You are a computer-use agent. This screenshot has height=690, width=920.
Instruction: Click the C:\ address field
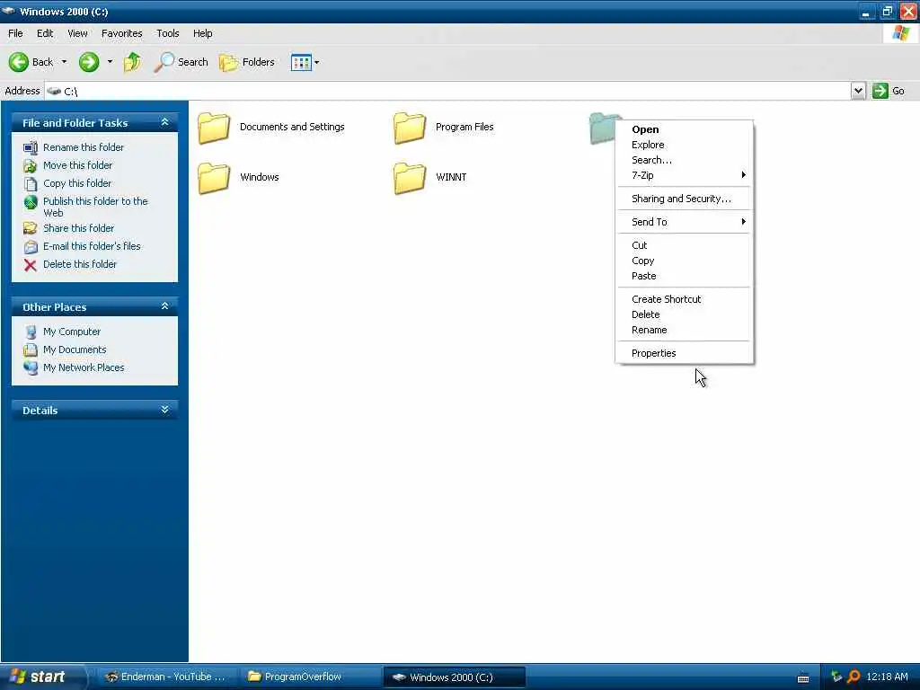(448, 91)
